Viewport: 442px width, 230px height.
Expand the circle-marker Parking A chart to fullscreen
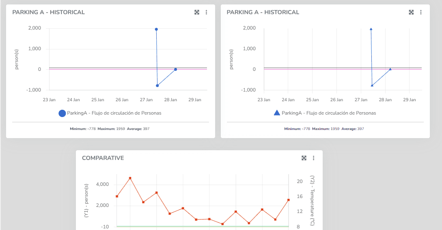point(197,12)
